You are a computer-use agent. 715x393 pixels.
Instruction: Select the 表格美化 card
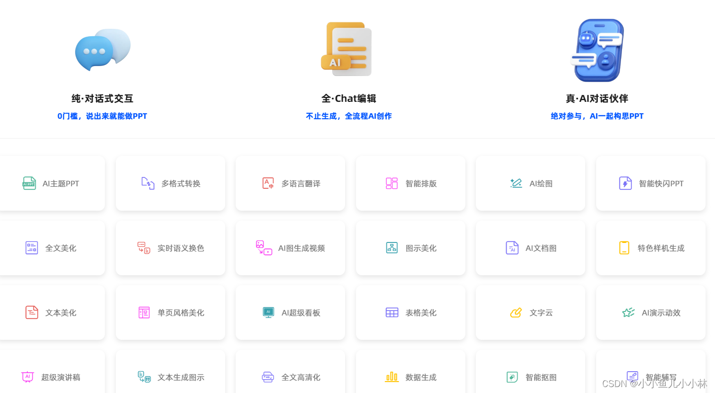click(x=411, y=313)
